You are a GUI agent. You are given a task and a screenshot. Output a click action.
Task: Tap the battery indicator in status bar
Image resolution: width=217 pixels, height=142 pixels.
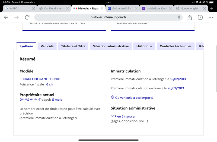[212, 2]
